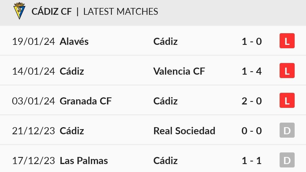Open Las Palmas team name link
This screenshot has height=172, width=306.
tap(84, 161)
